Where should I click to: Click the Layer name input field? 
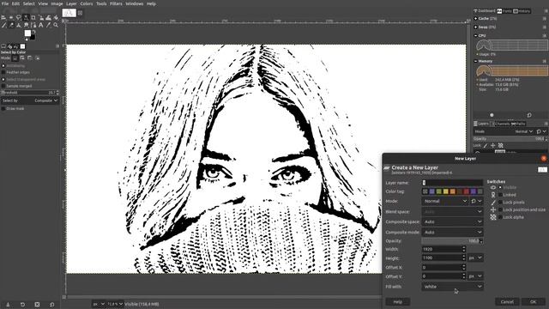coord(452,183)
